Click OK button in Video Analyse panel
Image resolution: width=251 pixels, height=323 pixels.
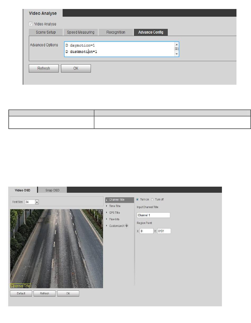point(76,68)
